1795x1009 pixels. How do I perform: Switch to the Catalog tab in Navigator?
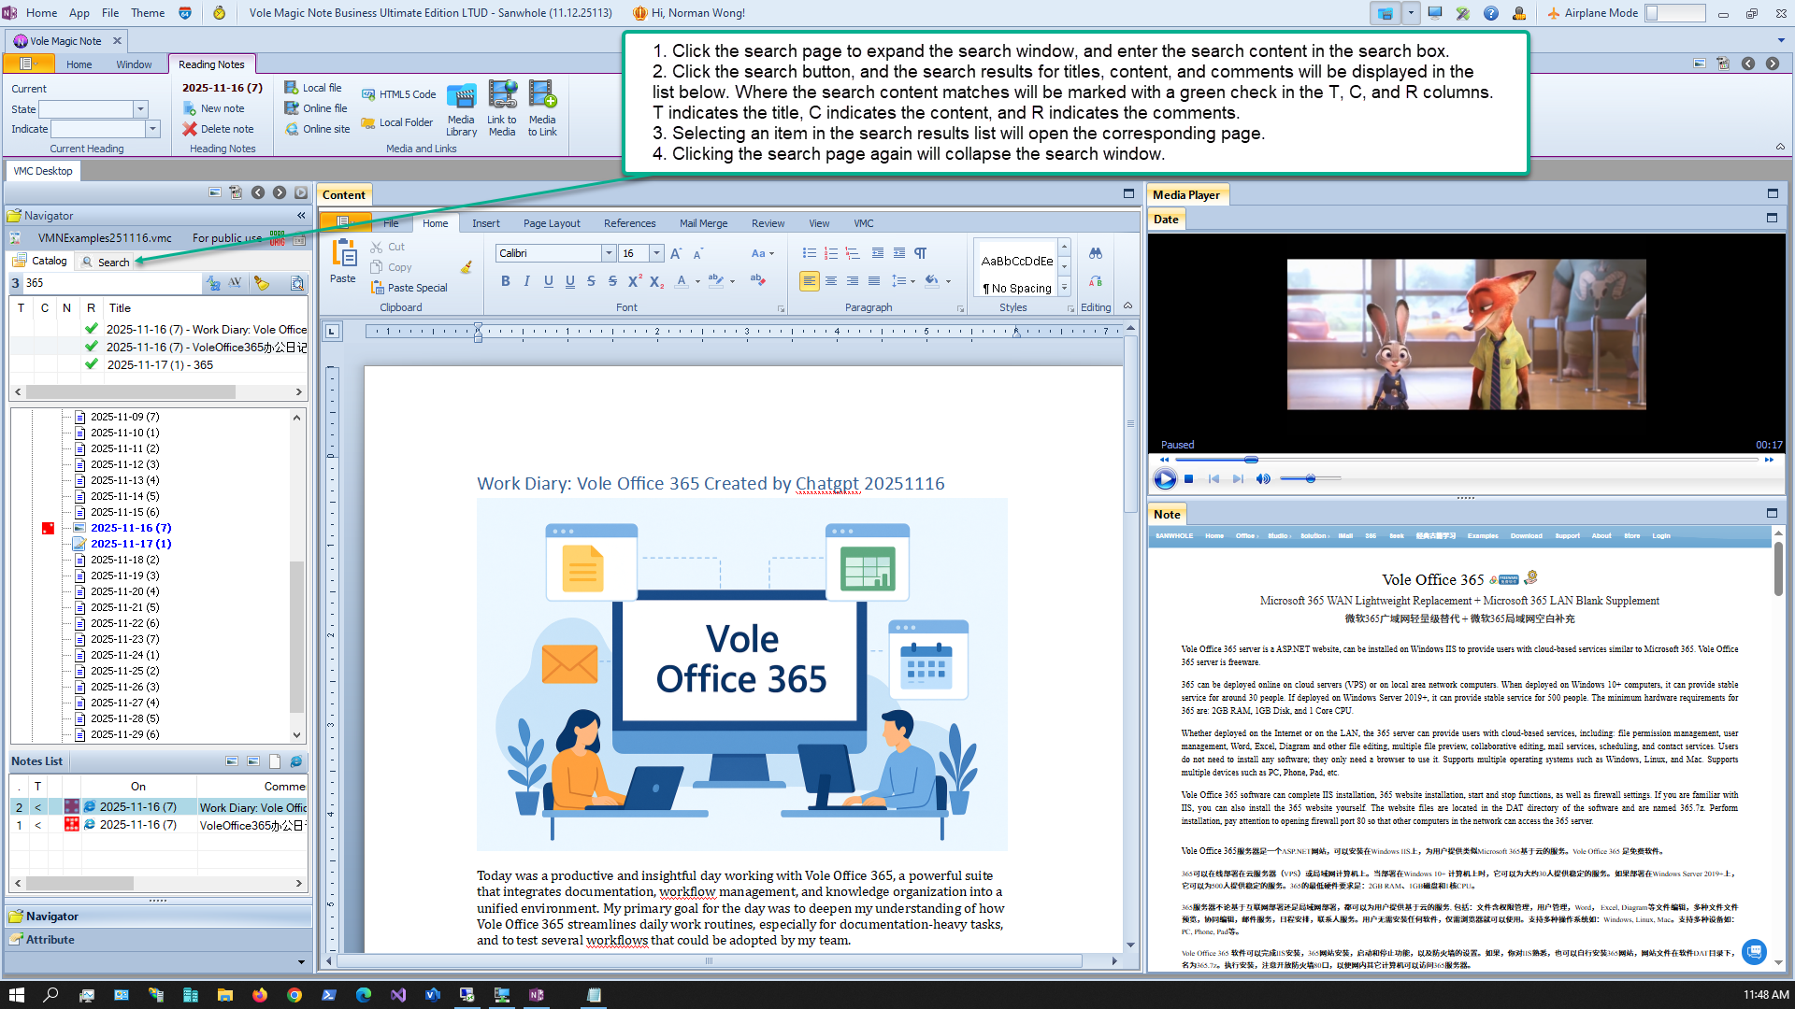point(40,262)
